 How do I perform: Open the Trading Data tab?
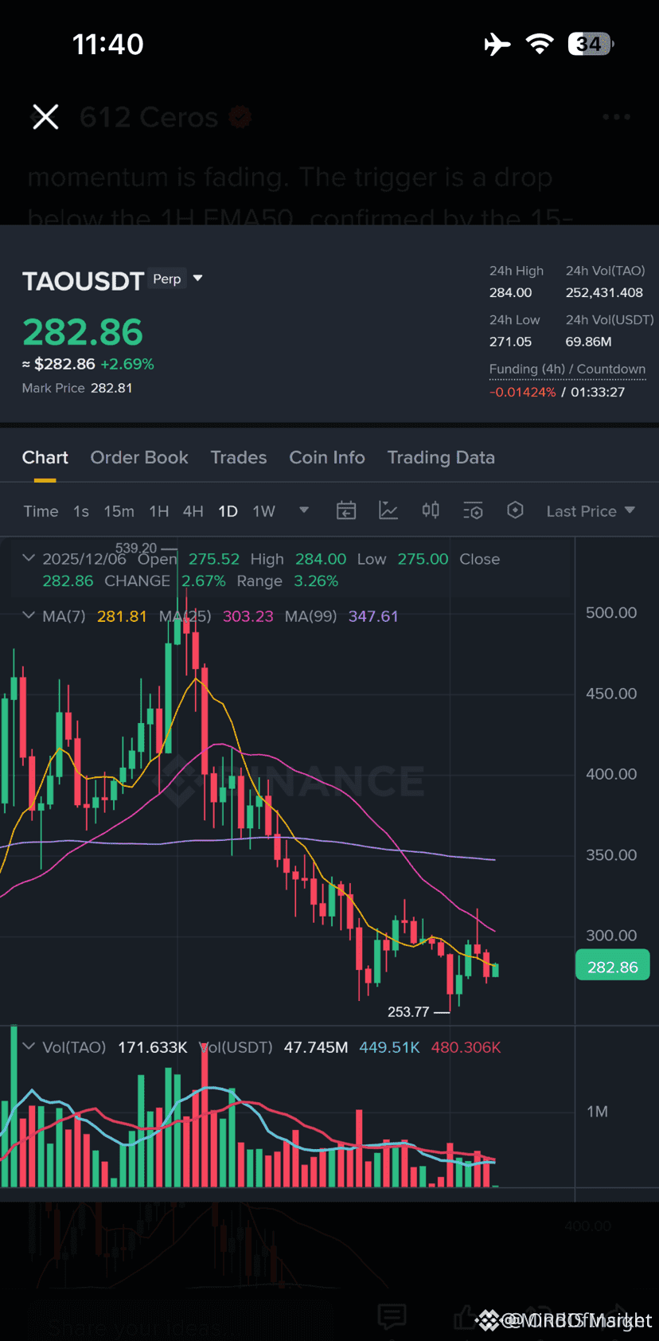coord(441,457)
